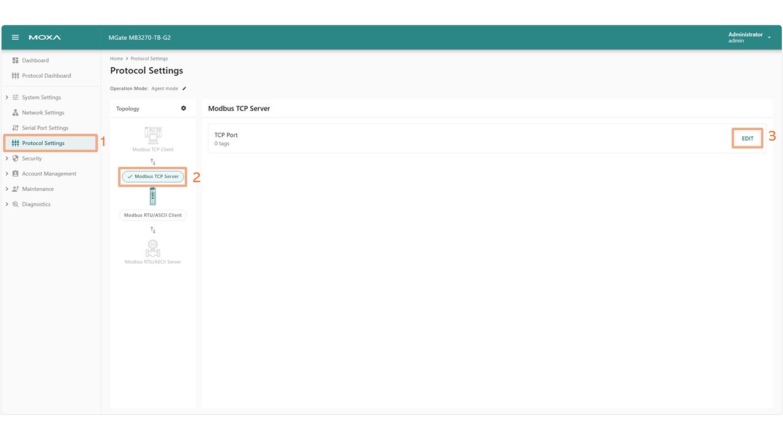Expand the Account Management section
783x440 pixels.
[x=7, y=174]
